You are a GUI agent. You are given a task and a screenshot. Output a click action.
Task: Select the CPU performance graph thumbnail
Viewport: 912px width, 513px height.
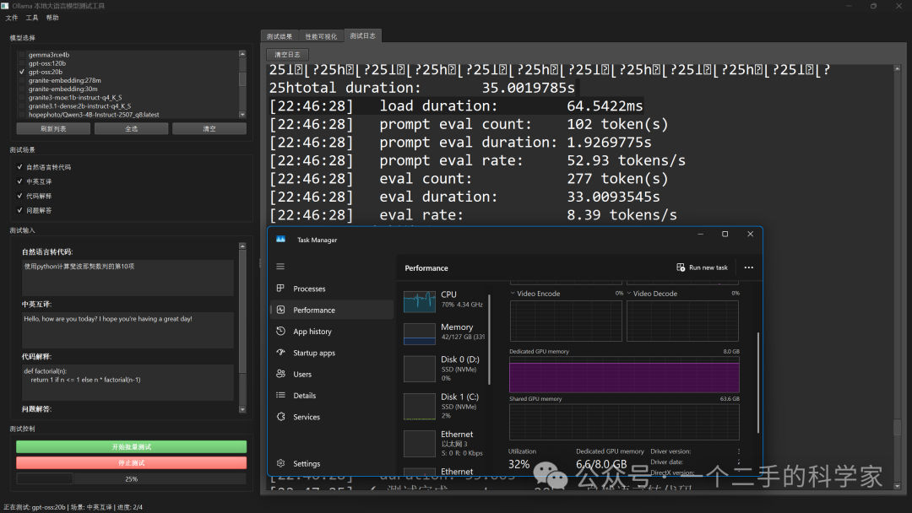click(420, 301)
